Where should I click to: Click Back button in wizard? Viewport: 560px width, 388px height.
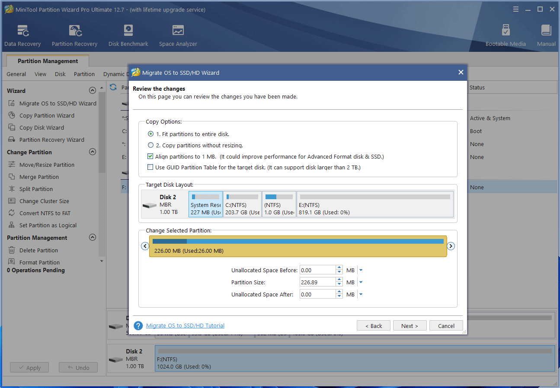pos(374,326)
